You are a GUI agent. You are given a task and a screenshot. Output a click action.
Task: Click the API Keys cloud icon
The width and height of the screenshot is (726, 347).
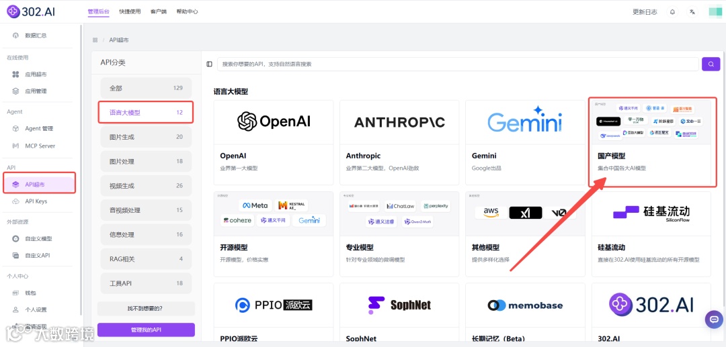pos(15,201)
